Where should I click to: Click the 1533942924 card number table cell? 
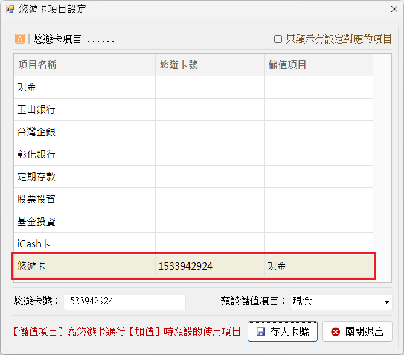(x=210, y=266)
